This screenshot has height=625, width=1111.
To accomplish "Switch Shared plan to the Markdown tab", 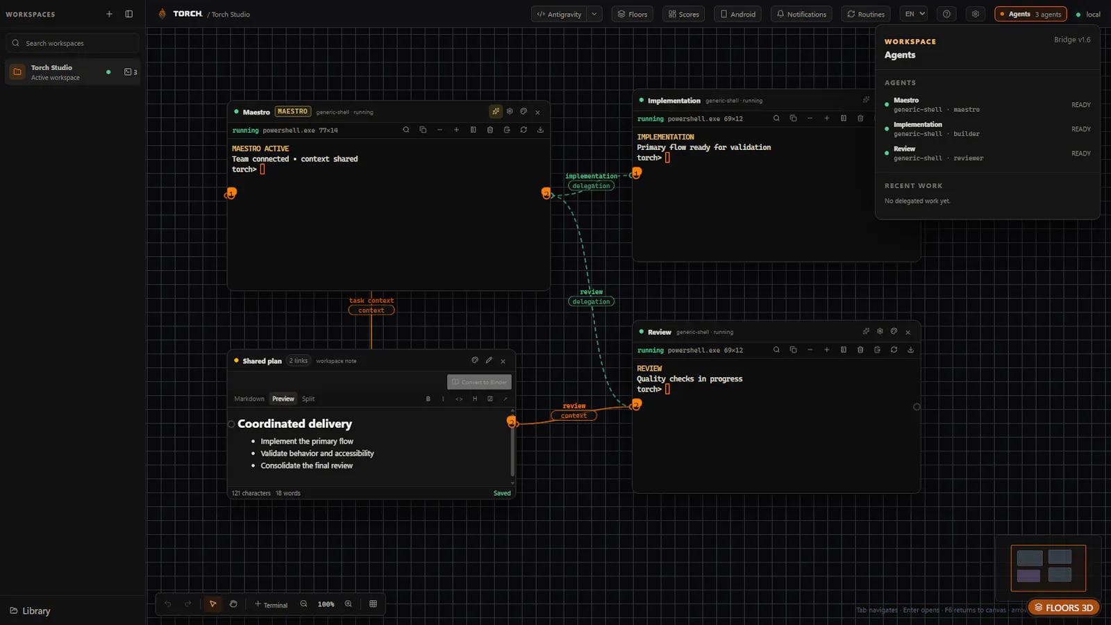I will [249, 399].
